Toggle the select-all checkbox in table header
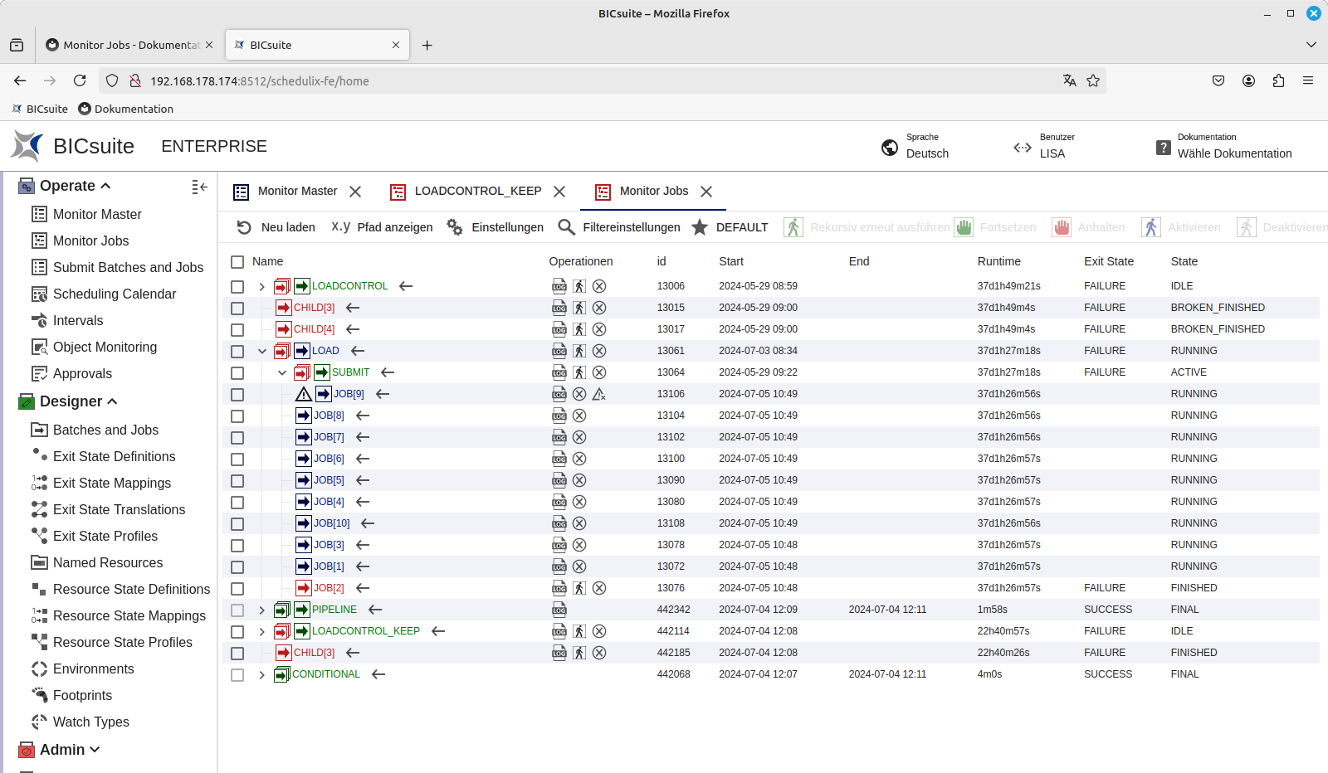The width and height of the screenshot is (1328, 773). 237,261
